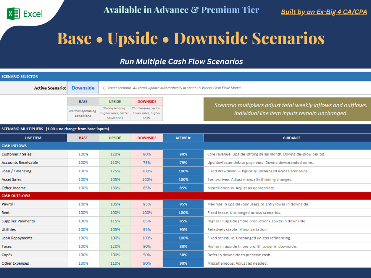Open the Active Scenario dropdown showing Downside
The width and height of the screenshot is (371, 278).
[x=83, y=88]
